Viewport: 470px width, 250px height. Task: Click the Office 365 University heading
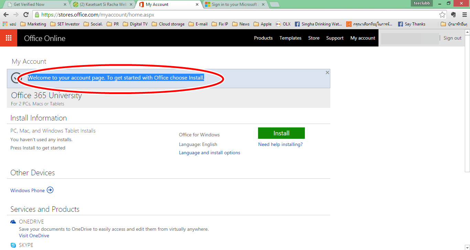point(46,95)
